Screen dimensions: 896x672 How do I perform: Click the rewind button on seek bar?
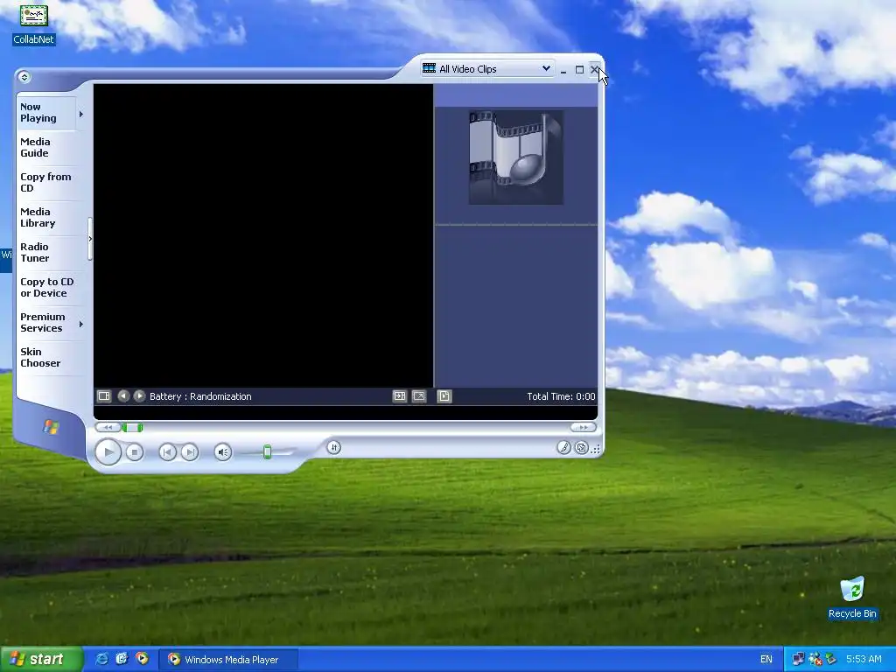[108, 427]
